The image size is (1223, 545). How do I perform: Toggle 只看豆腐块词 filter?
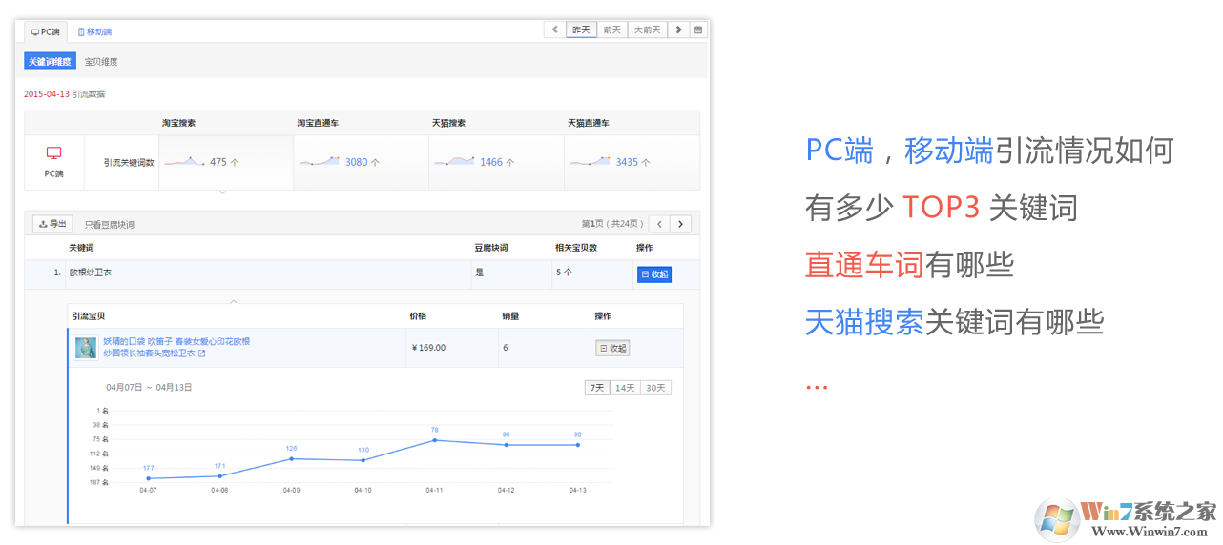tap(109, 225)
